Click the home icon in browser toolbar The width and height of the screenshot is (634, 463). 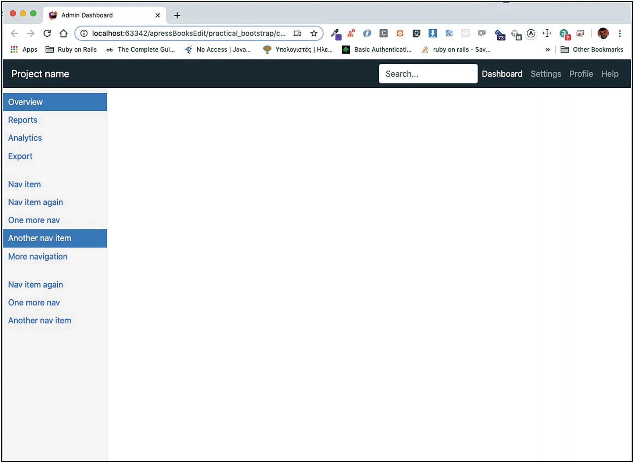[x=64, y=33]
